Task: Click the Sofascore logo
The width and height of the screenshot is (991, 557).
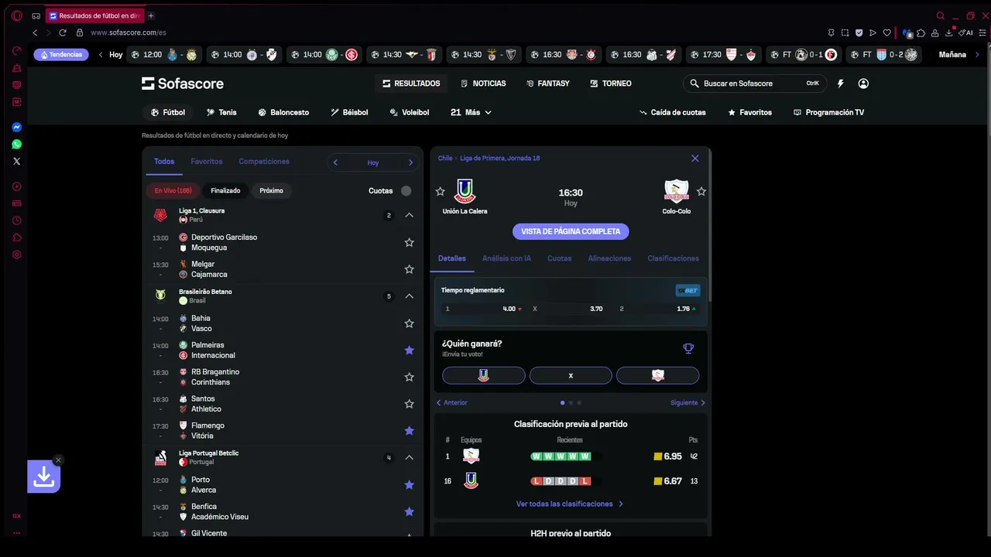Action: (183, 84)
